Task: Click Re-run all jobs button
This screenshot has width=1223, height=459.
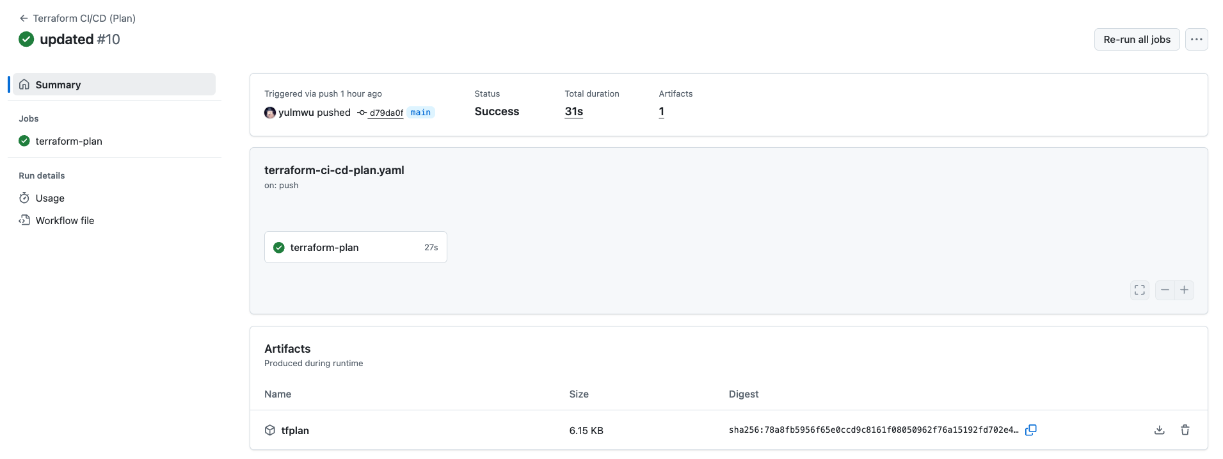Action: click(x=1137, y=39)
